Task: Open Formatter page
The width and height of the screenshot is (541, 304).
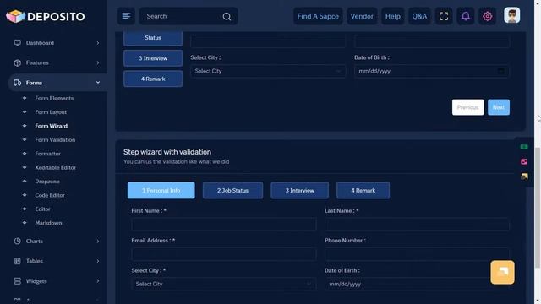Action: pos(47,154)
